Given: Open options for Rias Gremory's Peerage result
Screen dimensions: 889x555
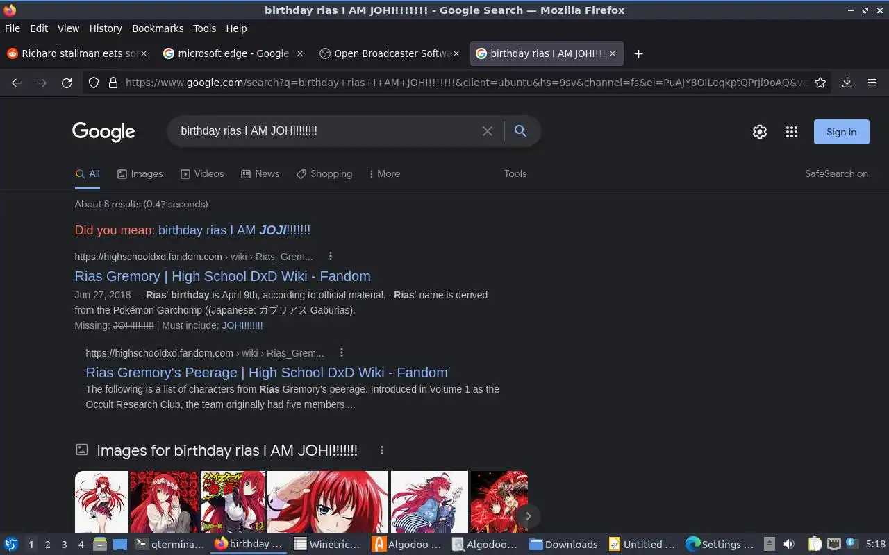Looking at the screenshot, I should tap(342, 352).
